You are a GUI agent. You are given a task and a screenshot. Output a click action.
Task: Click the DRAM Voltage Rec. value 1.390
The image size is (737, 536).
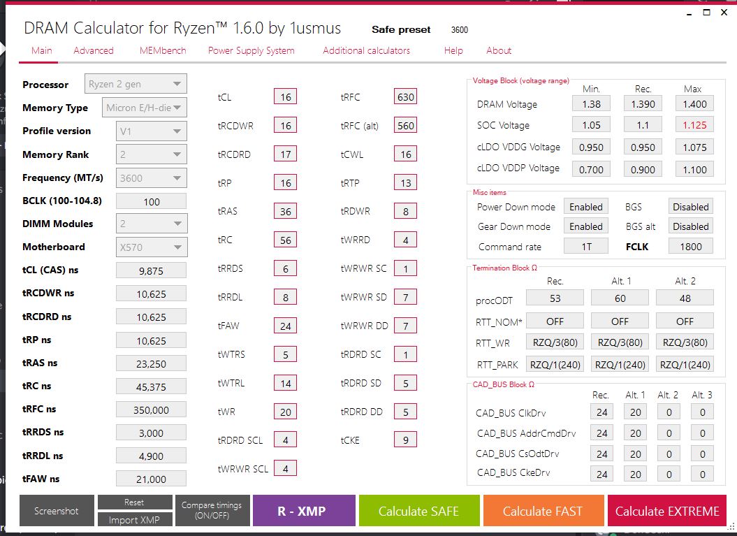pyautogui.click(x=643, y=104)
